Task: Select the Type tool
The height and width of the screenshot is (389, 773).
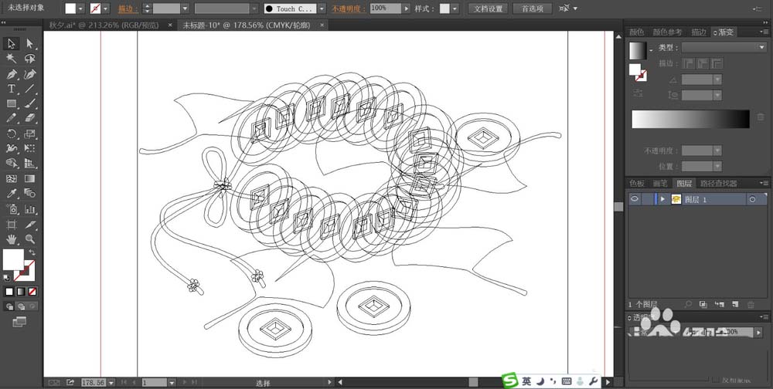Action: tap(12, 89)
